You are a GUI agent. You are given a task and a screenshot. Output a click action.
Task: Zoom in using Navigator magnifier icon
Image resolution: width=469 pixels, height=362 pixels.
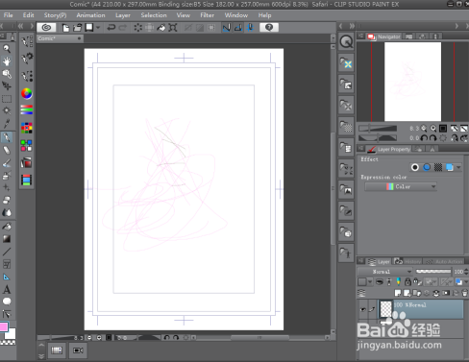point(433,129)
